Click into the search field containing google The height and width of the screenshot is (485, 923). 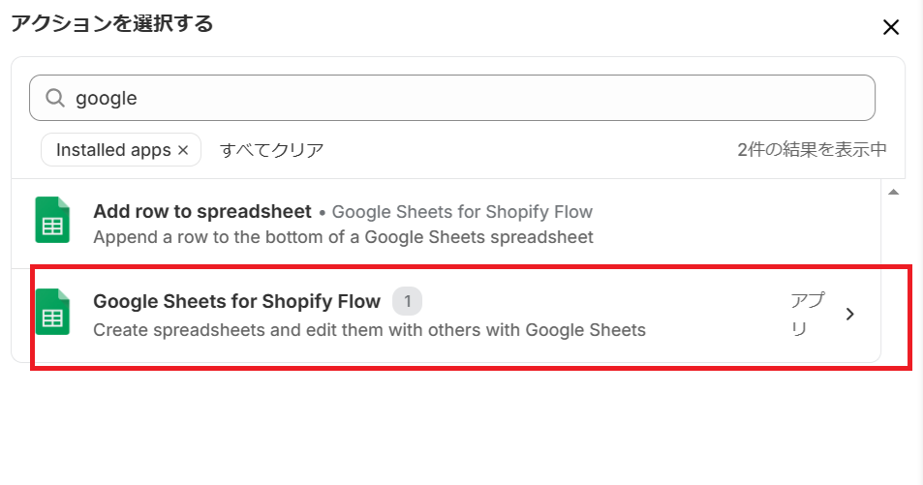pos(452,98)
